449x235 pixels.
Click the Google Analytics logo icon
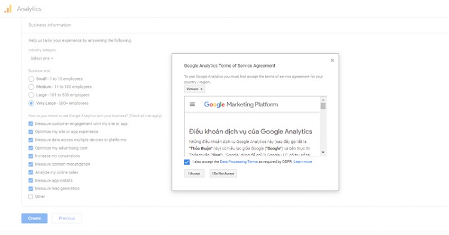8,9
